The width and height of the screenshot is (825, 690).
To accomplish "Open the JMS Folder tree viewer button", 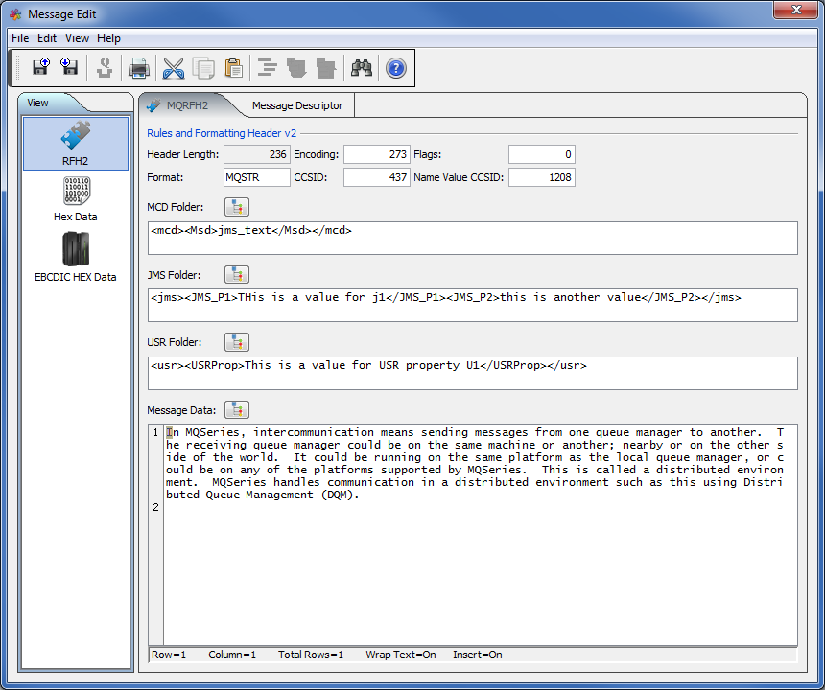I will tap(237, 274).
